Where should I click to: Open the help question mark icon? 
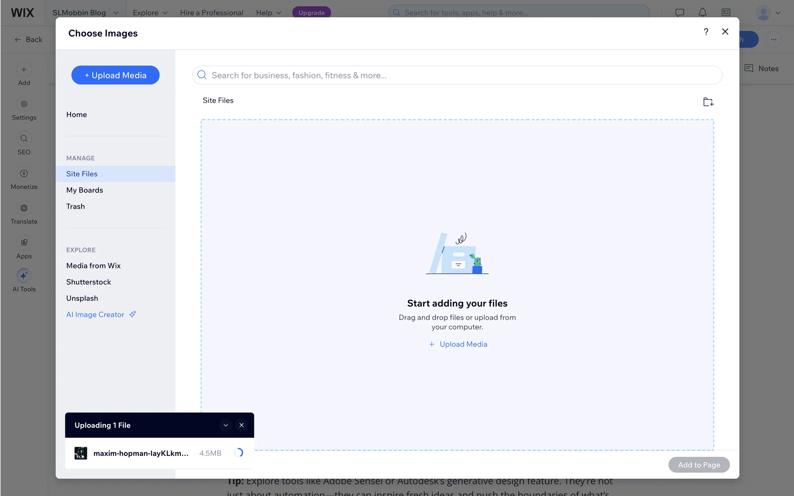coord(706,32)
